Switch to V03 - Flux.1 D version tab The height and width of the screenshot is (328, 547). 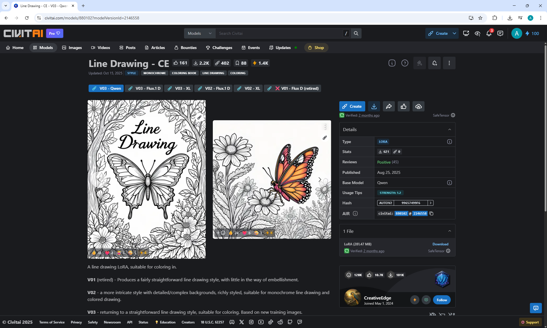click(x=144, y=88)
